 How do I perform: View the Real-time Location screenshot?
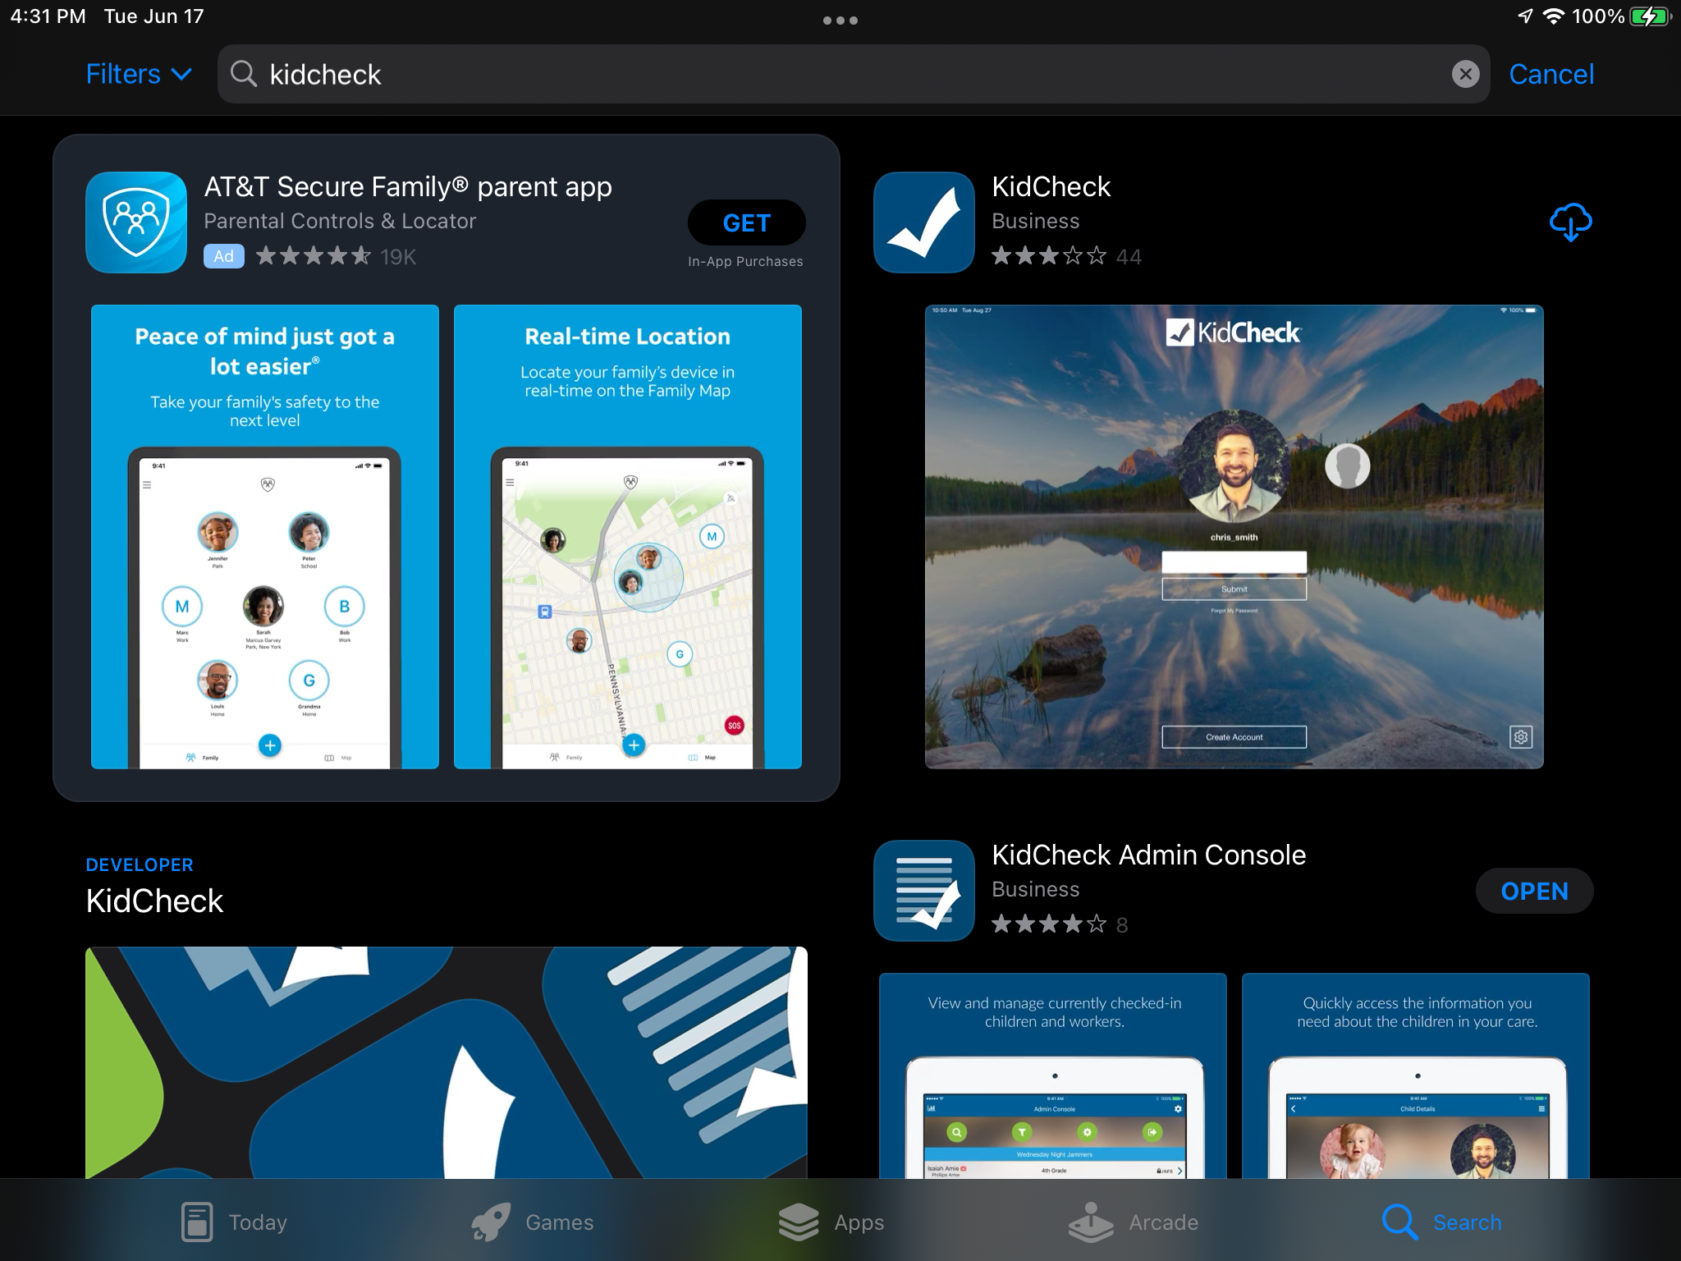point(628,537)
